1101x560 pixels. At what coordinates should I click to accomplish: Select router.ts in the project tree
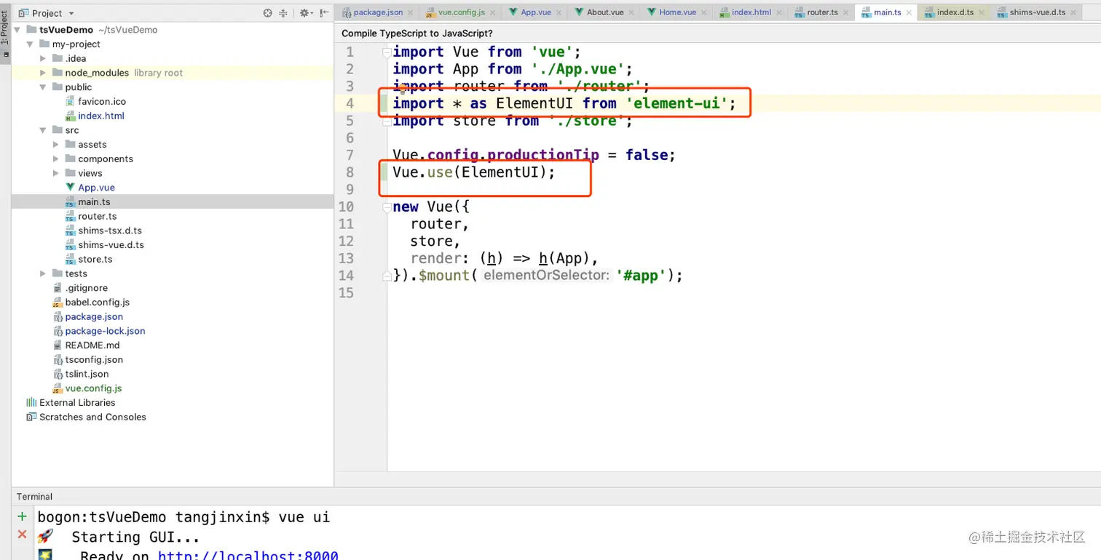pos(98,216)
